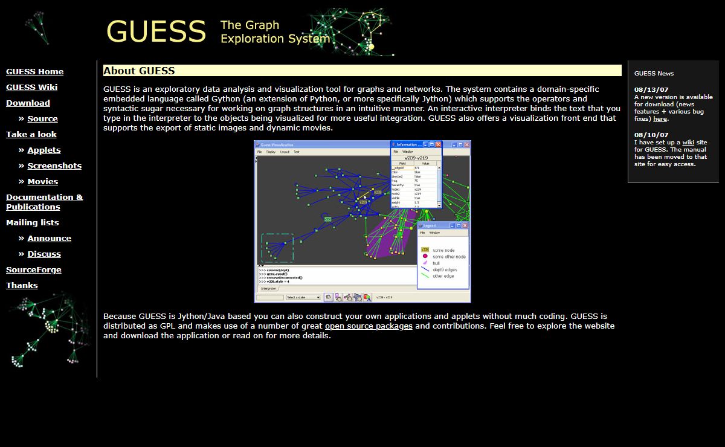This screenshot has height=447, width=725.
Task: Click the Download sidebar link
Action: 28,103
